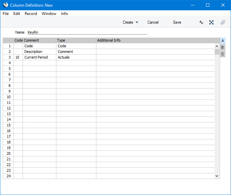Image resolution: width=231 pixels, height=195 pixels.
Task: Open the Window menu
Action: click(49, 14)
